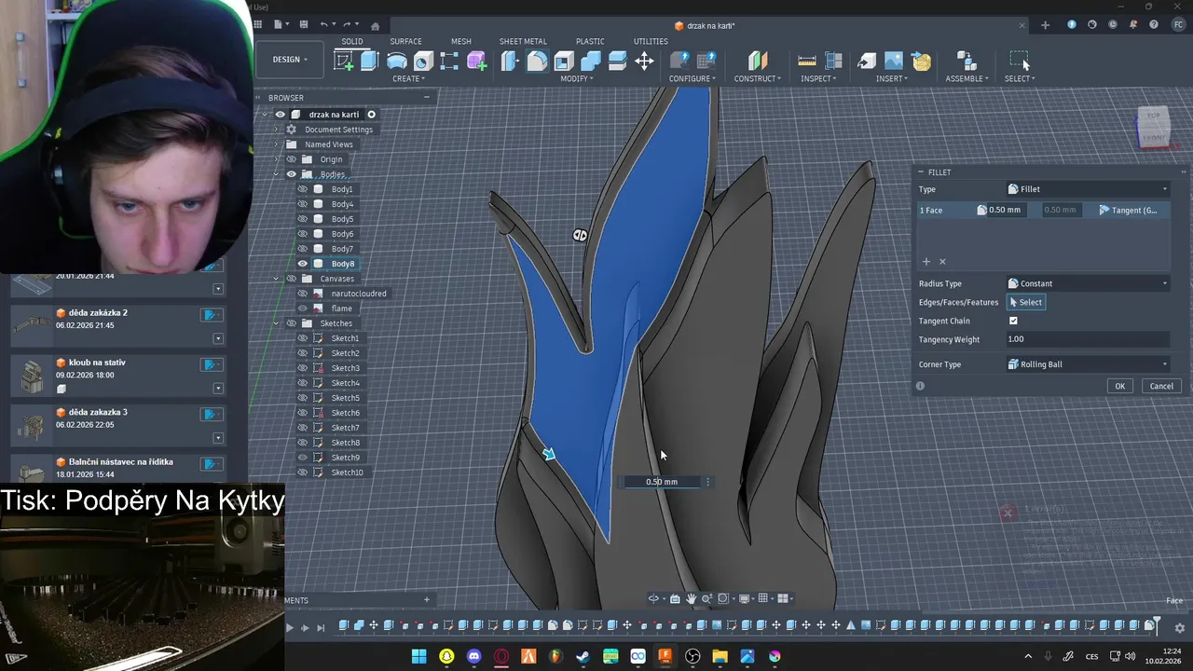Expand the Named Views node
This screenshot has height=671, width=1193.
click(276, 144)
